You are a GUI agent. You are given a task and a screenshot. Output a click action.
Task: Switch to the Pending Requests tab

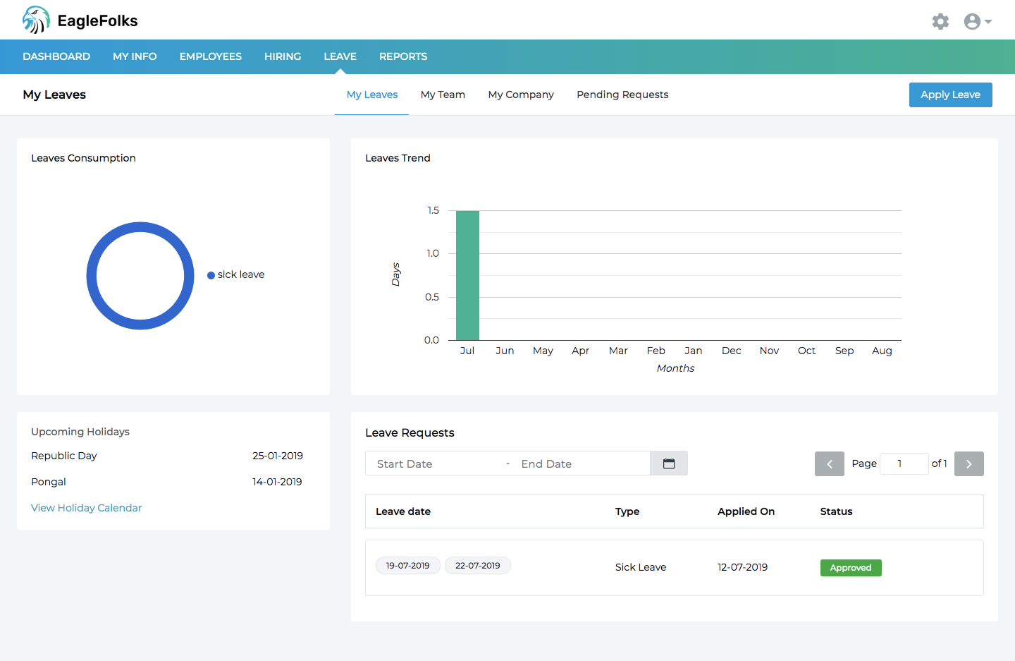pyautogui.click(x=622, y=95)
